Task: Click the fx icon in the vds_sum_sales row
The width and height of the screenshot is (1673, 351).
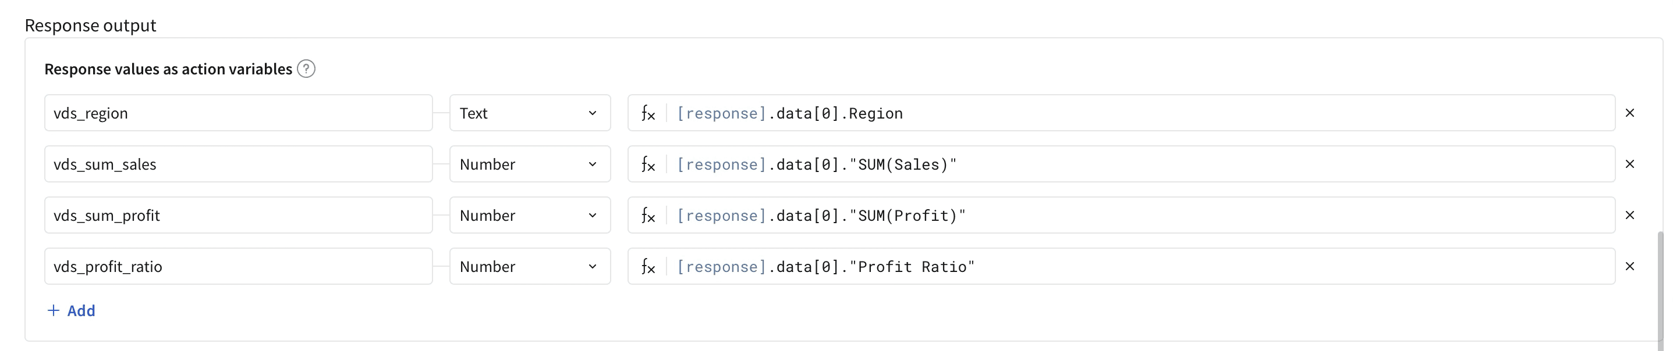Action: 647,165
